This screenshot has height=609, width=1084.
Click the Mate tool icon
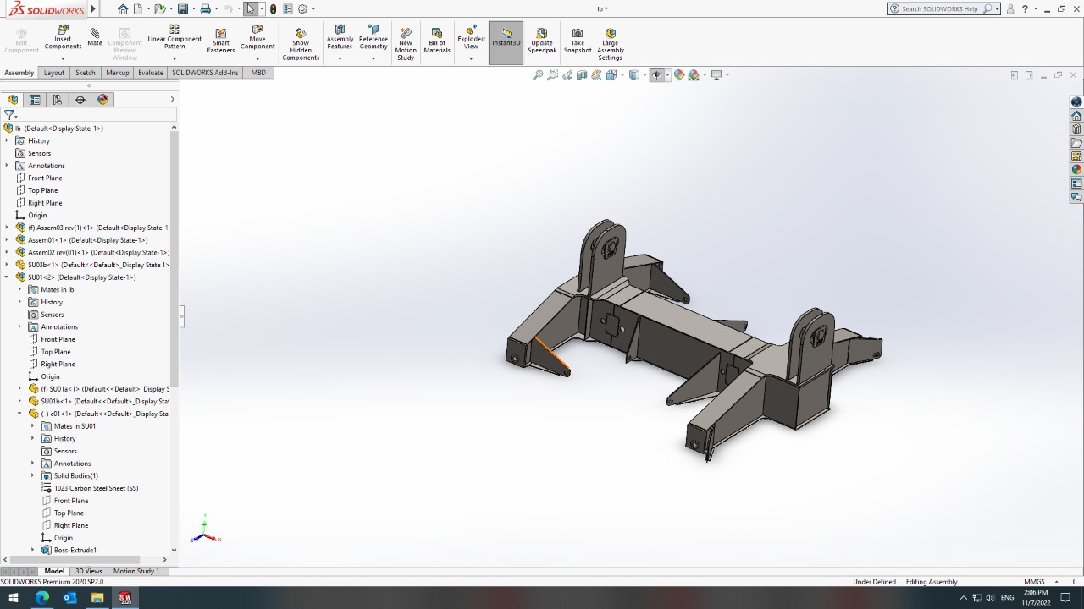(94, 37)
